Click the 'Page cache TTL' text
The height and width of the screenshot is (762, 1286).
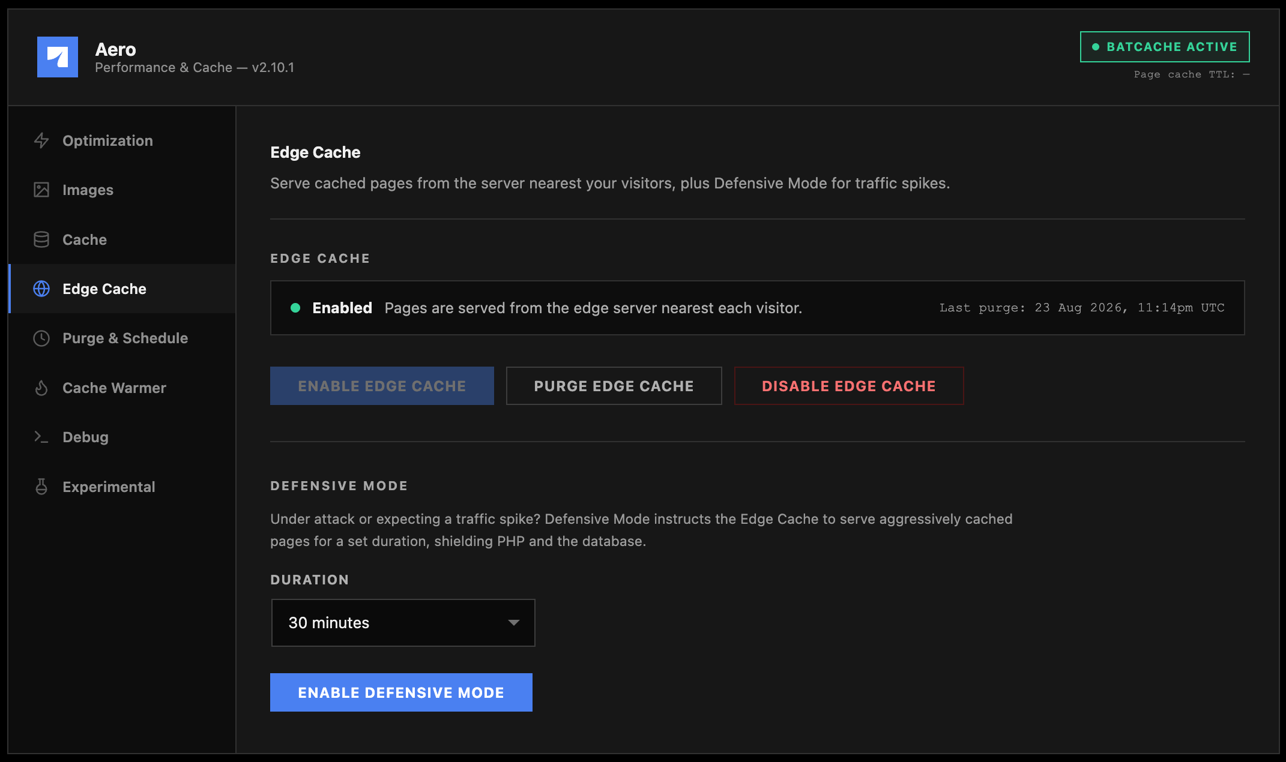(x=1191, y=74)
